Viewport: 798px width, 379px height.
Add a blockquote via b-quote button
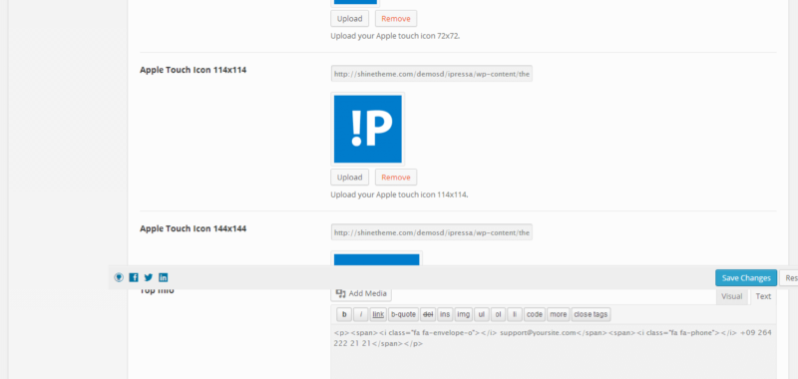pyautogui.click(x=403, y=314)
